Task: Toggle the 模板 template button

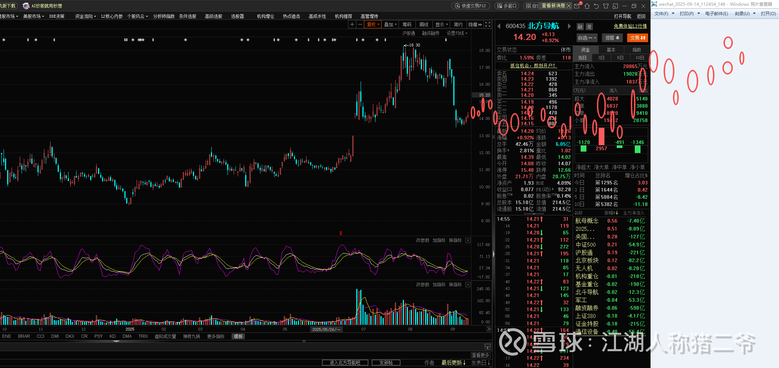Action: 238,336
